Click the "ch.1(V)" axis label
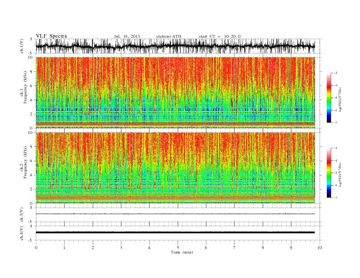This screenshot has width=360, height=278. click(x=22, y=46)
